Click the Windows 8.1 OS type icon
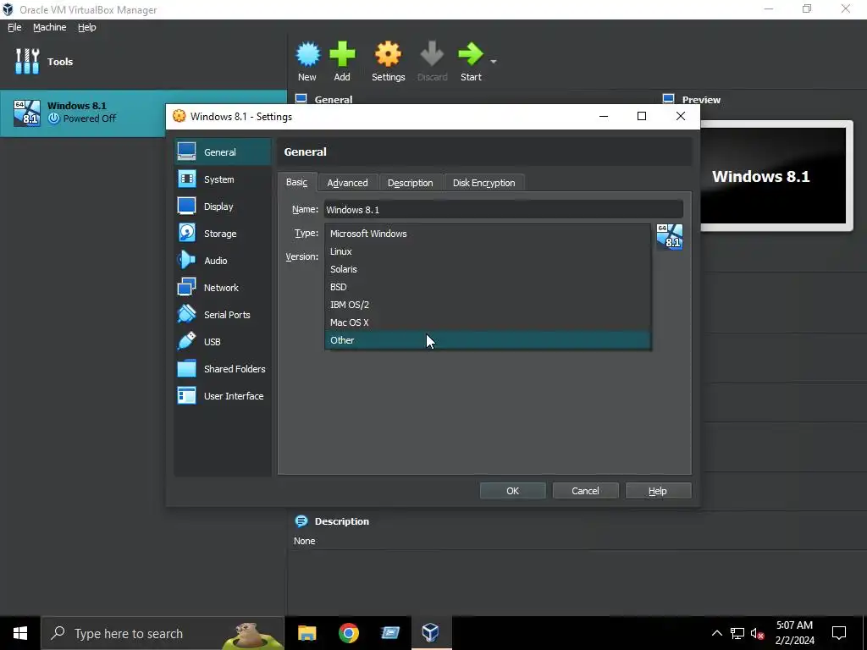The width and height of the screenshot is (867, 650). 670,237
